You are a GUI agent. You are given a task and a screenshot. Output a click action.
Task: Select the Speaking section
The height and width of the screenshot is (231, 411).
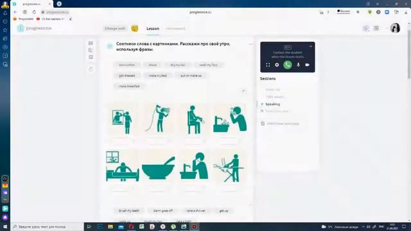272,104
